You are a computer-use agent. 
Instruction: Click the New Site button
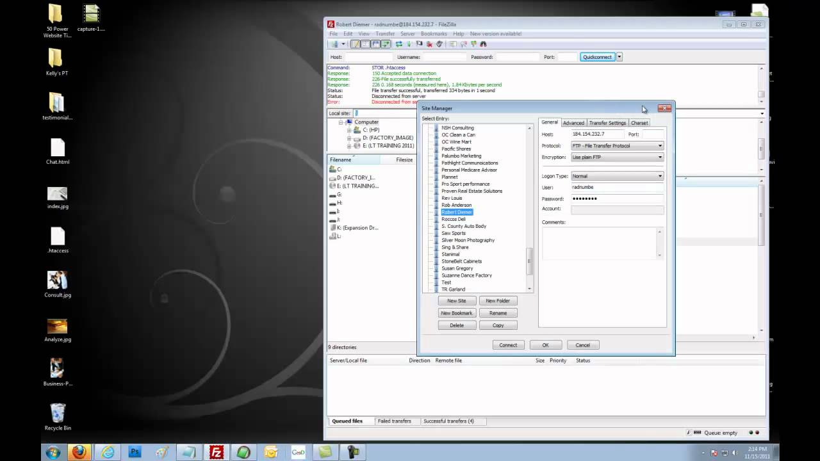tap(457, 301)
